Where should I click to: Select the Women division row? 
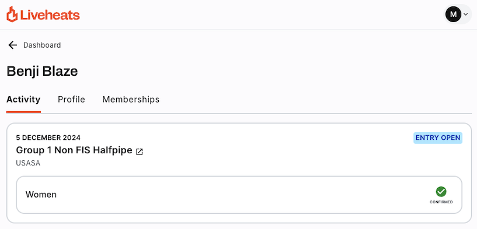[239, 195]
